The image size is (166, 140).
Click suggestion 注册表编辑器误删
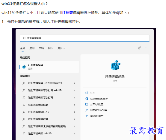[38, 105]
